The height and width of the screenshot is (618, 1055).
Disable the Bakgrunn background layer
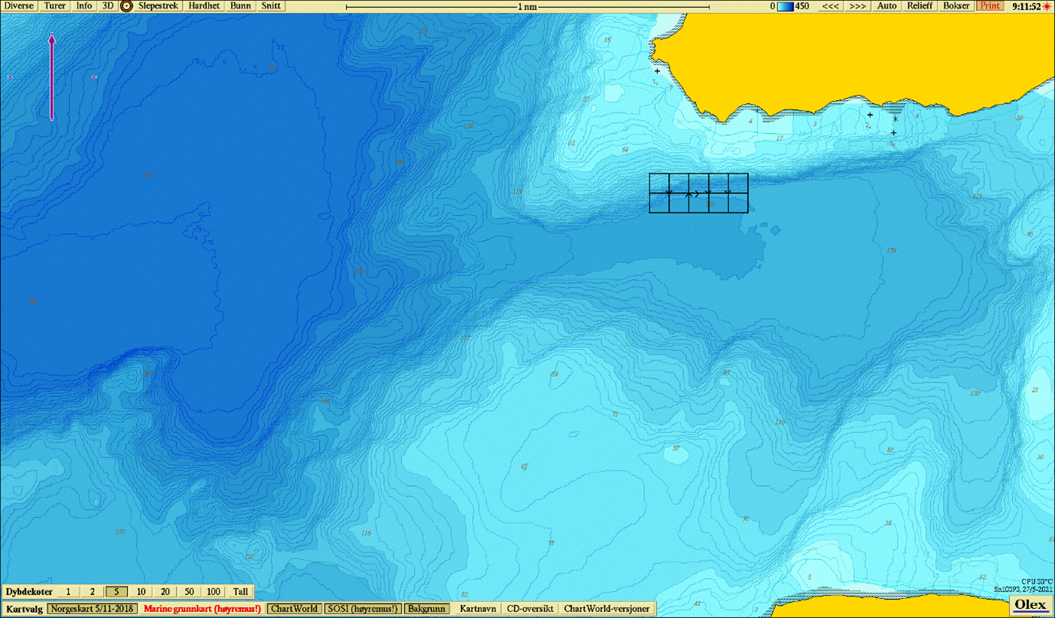point(427,609)
